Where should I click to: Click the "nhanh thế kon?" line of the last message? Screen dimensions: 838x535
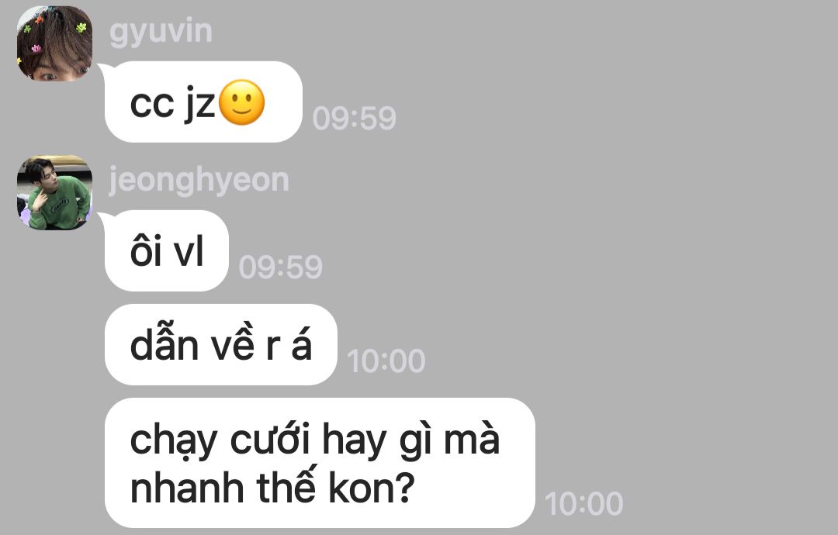tap(272, 488)
